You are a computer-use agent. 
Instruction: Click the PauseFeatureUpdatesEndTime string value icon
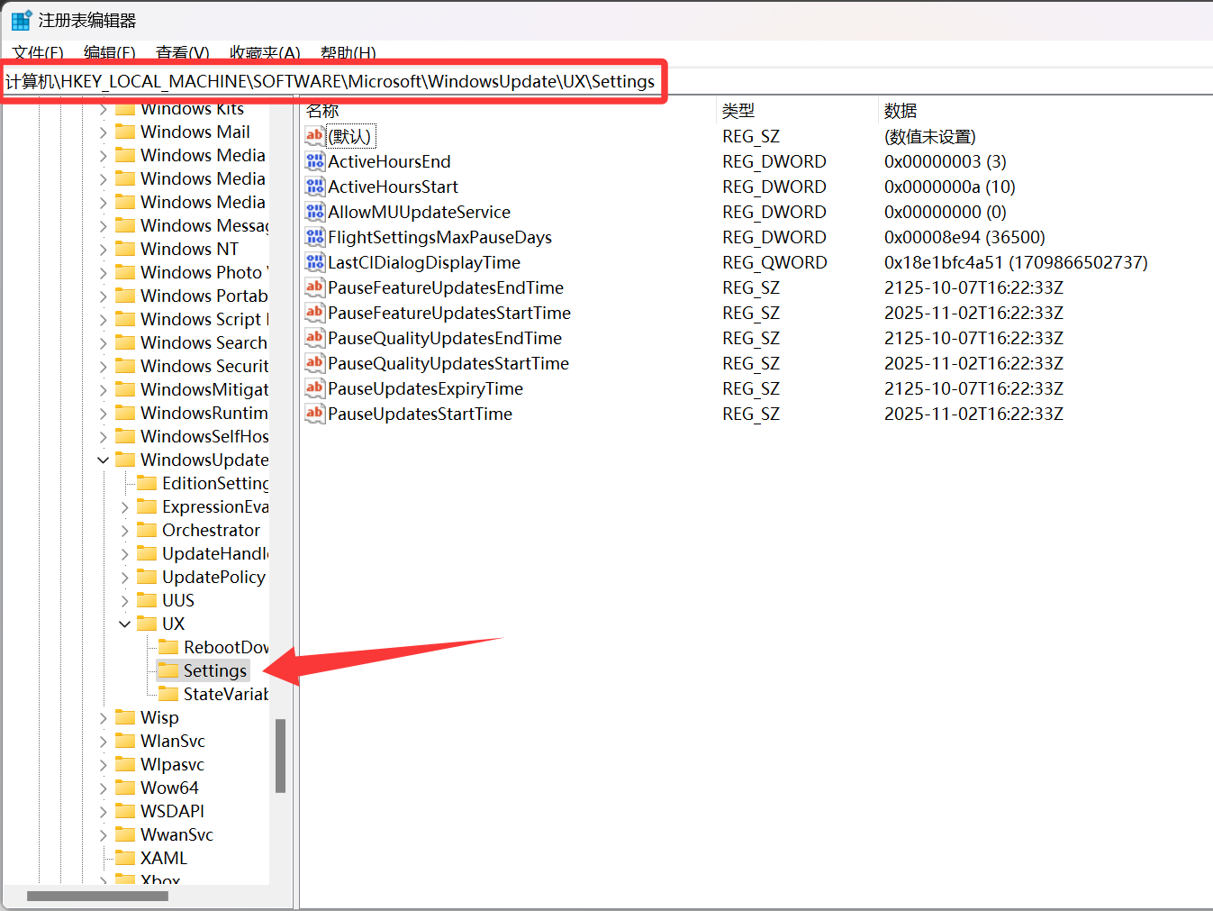[314, 287]
